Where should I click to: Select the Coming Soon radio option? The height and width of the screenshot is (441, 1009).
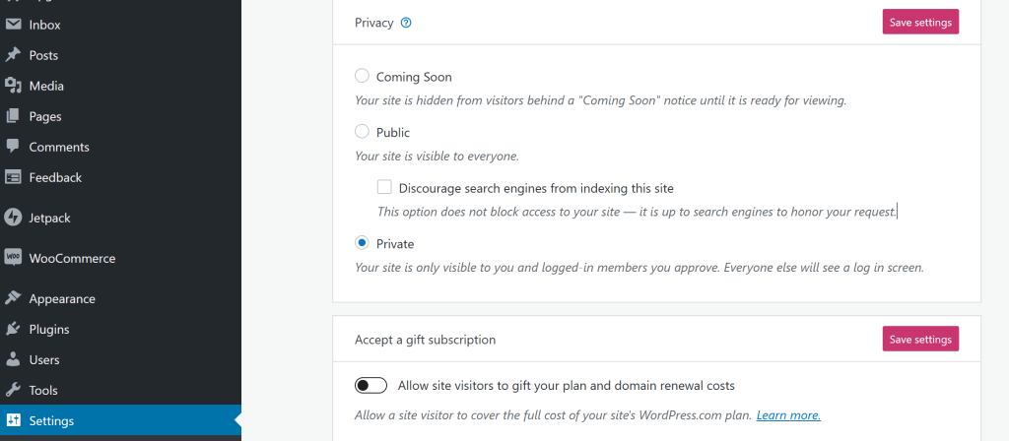[x=362, y=76]
